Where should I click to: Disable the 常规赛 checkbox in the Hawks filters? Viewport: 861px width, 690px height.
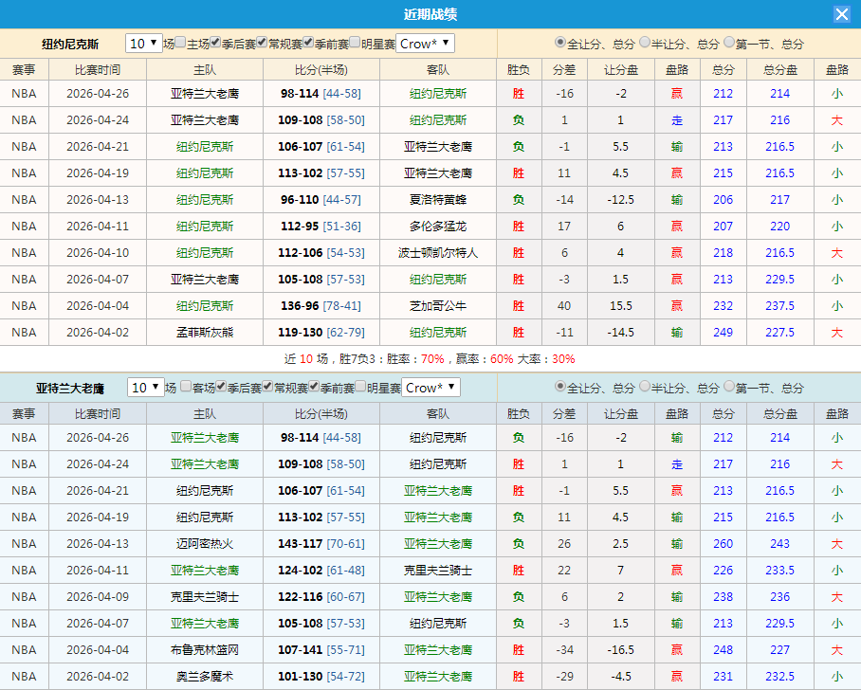pyautogui.click(x=265, y=386)
